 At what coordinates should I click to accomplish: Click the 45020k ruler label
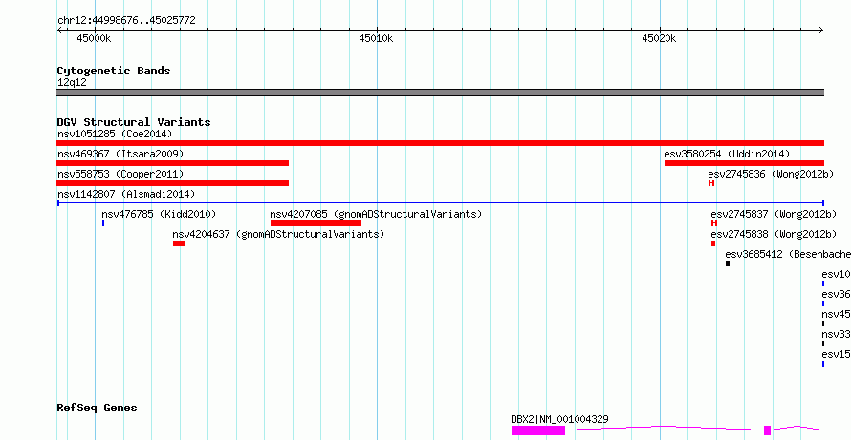pos(659,38)
